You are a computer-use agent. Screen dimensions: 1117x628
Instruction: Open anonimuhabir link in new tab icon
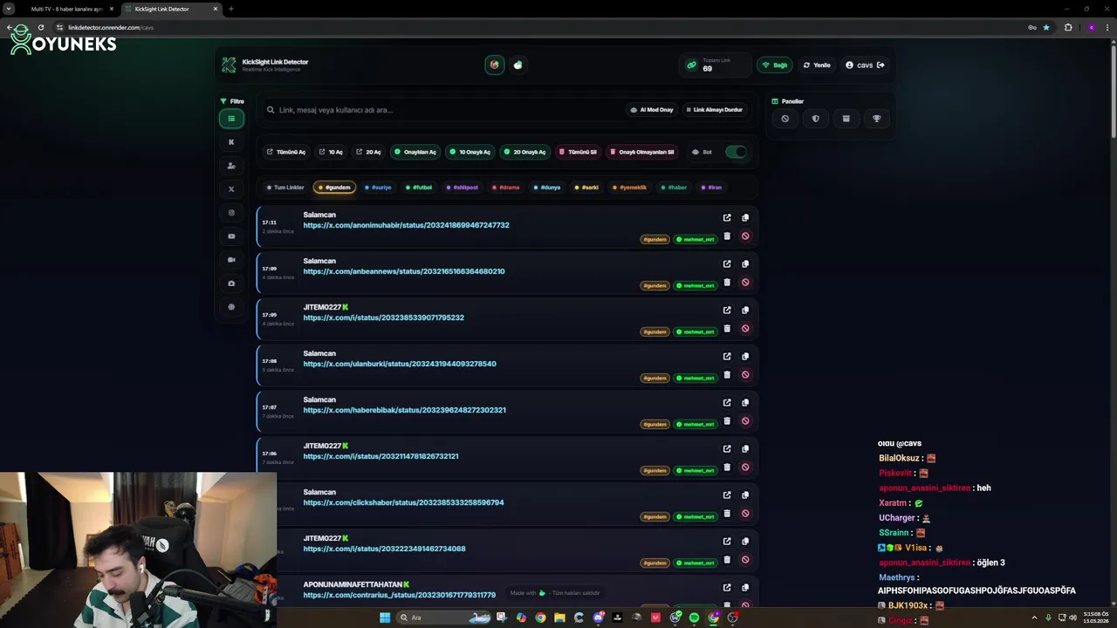click(727, 218)
